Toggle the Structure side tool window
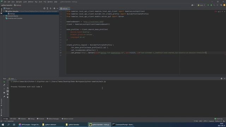This screenshot has width=226, height=127. (1, 102)
